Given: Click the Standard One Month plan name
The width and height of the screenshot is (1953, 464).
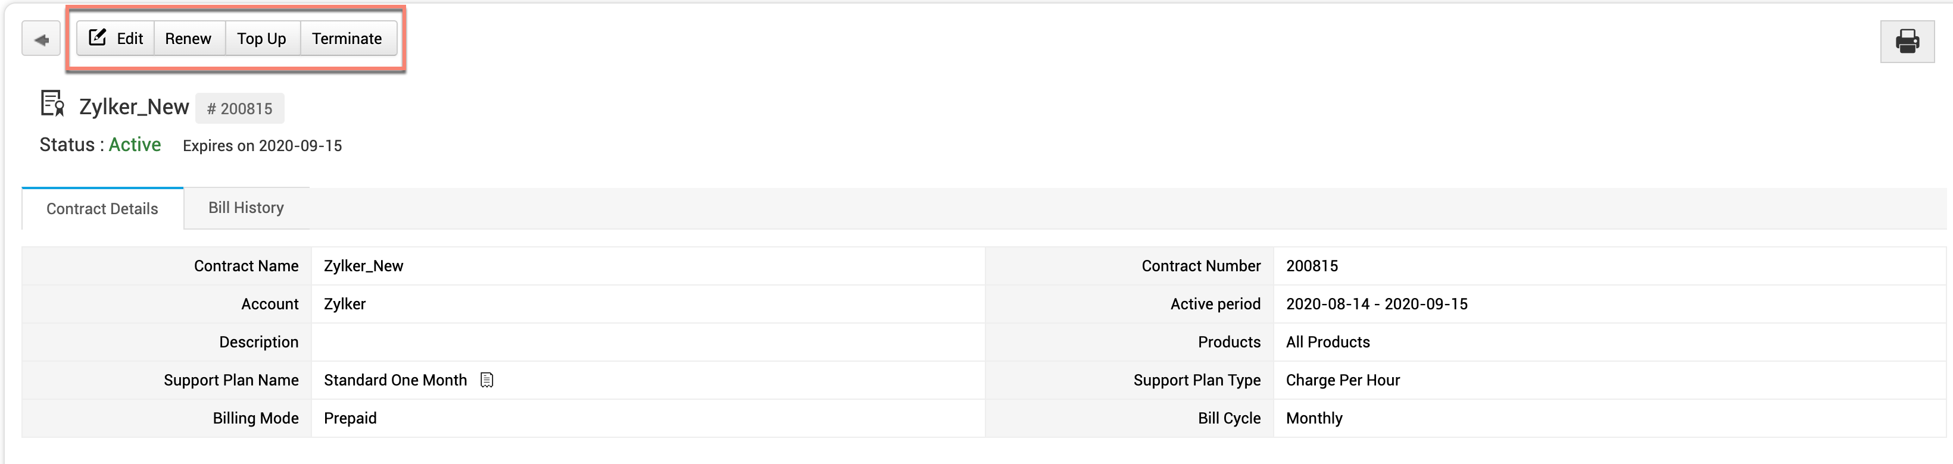Looking at the screenshot, I should click(x=395, y=380).
